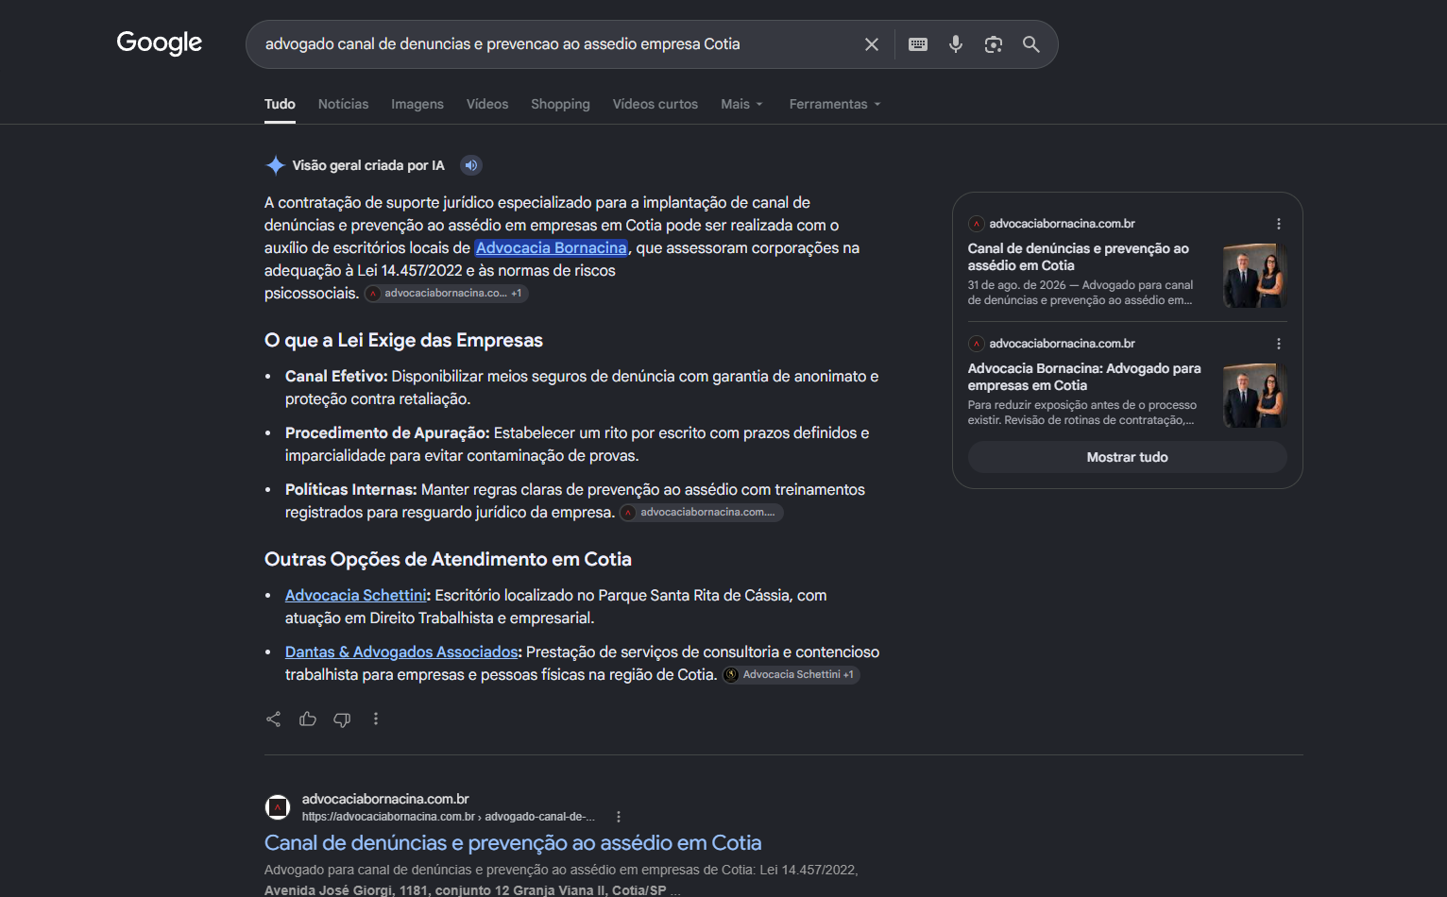This screenshot has width=1447, height=897.
Task: Clear the search query with X
Action: (x=872, y=44)
